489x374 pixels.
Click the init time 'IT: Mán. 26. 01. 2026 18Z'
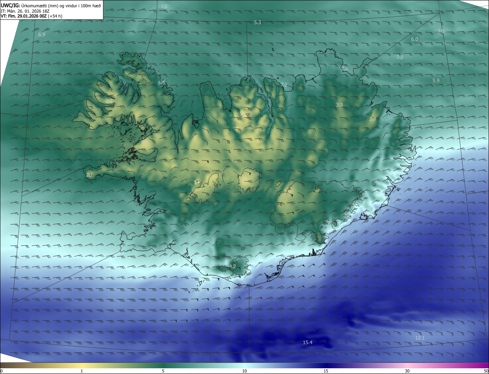pyautogui.click(x=25, y=11)
